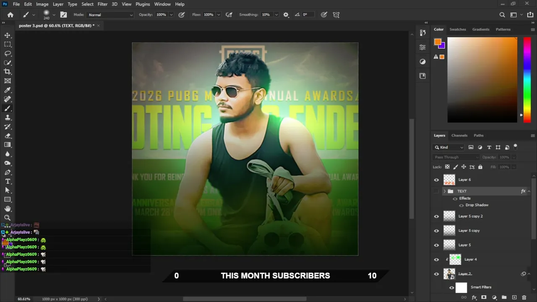Toggle Drop Shadow effect visibility
537x302 pixels.
tap(461, 205)
